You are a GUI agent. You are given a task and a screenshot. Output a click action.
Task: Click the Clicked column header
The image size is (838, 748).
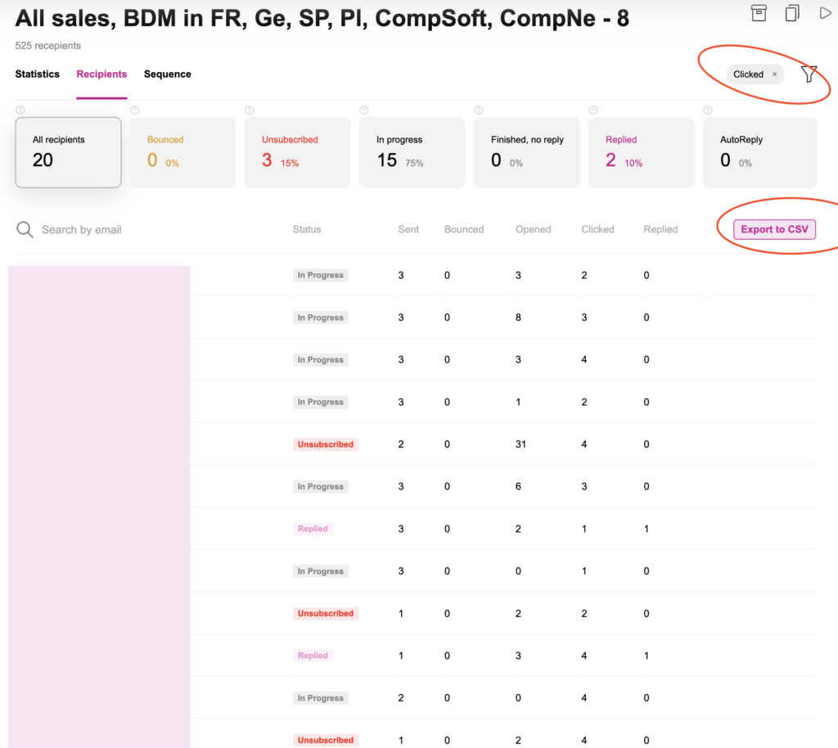[597, 230]
